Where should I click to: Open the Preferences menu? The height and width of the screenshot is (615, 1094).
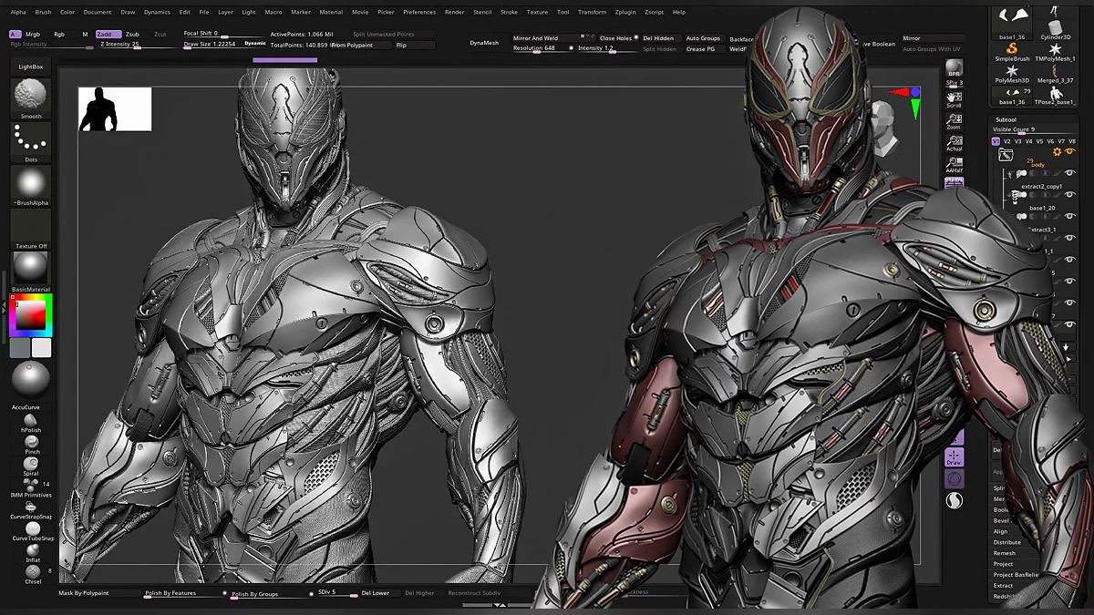point(419,12)
